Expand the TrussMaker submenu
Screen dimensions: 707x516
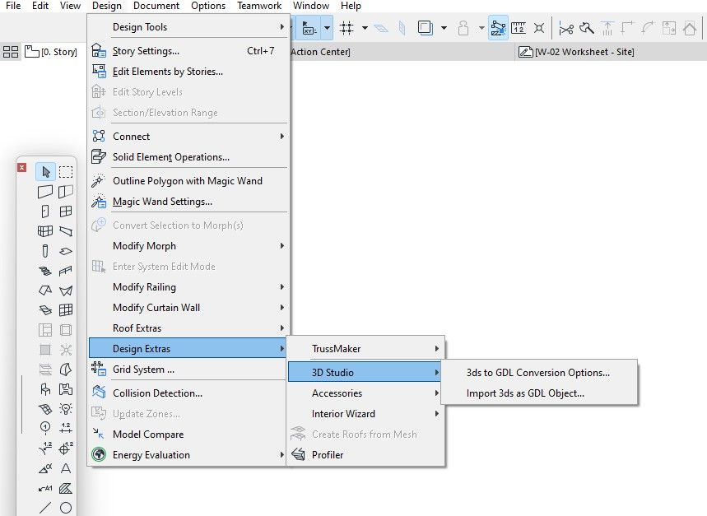click(x=365, y=349)
